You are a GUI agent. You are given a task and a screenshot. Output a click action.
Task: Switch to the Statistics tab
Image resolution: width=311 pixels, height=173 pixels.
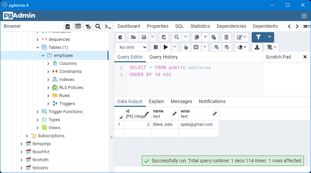coord(200,26)
